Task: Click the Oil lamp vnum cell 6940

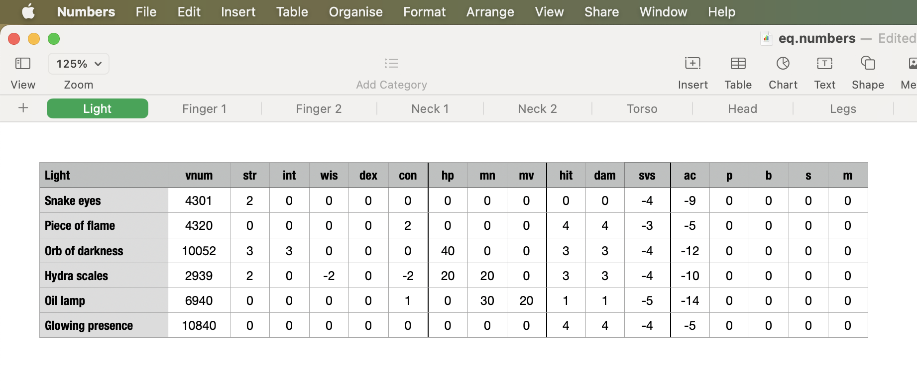Action: pos(199,300)
